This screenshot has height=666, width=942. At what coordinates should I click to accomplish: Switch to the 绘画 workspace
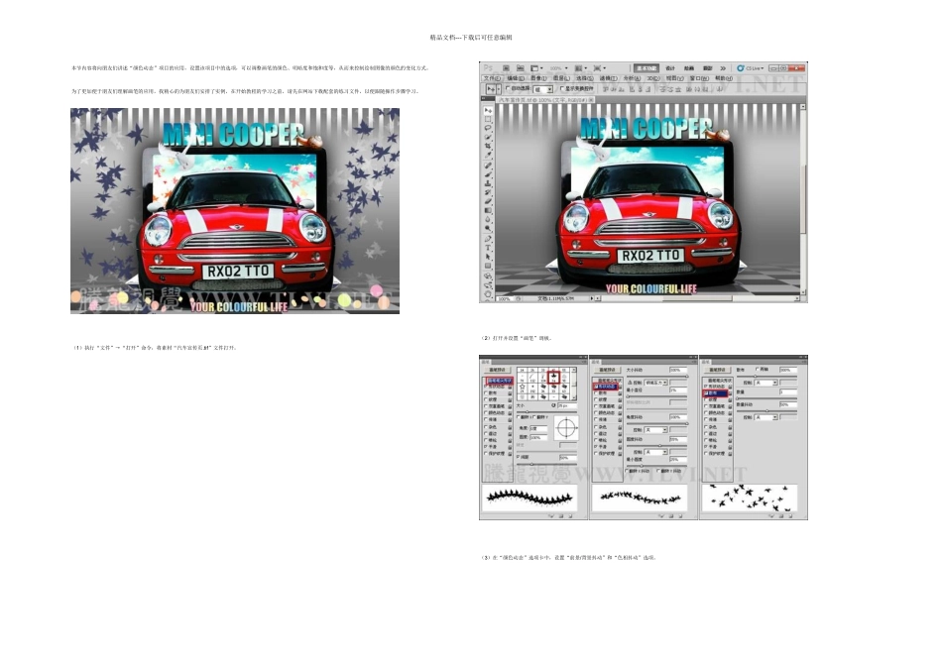pyautogui.click(x=689, y=68)
